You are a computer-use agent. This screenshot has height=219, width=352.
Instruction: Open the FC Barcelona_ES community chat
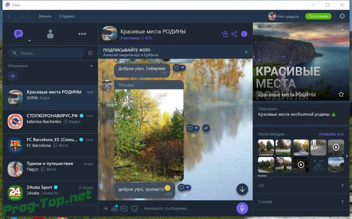tap(50, 145)
